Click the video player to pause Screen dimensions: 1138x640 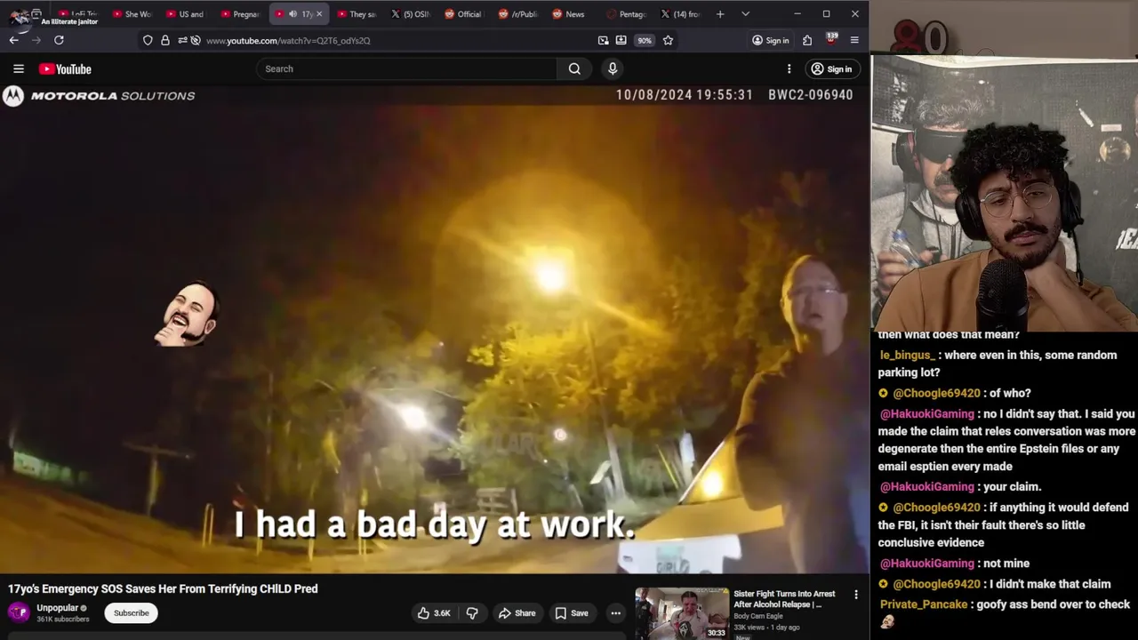434,329
